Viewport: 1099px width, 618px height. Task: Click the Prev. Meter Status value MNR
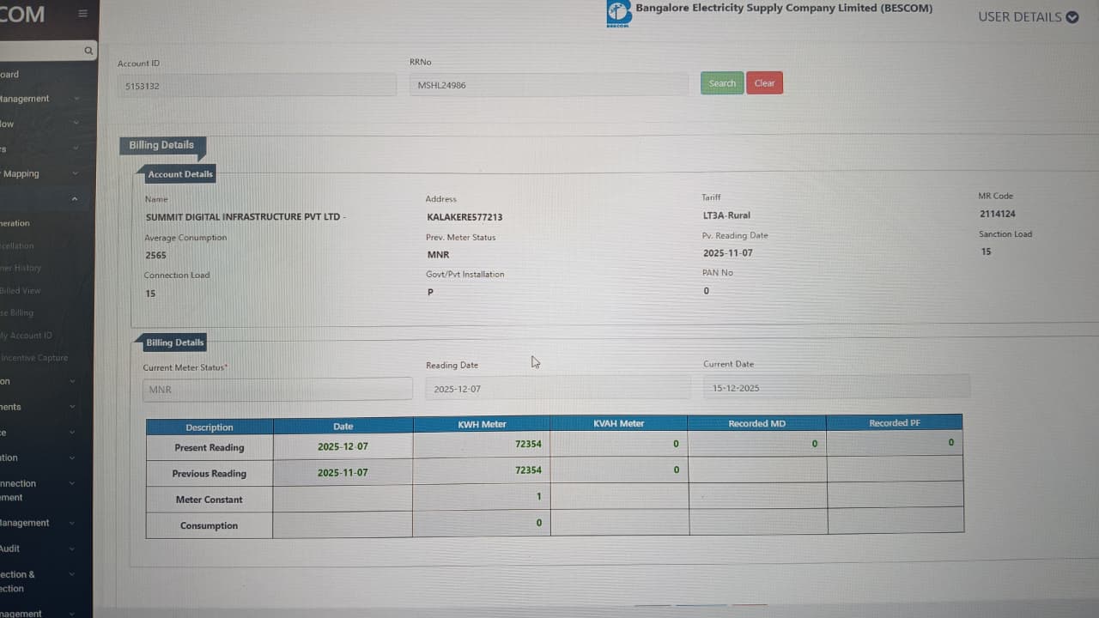tap(438, 255)
